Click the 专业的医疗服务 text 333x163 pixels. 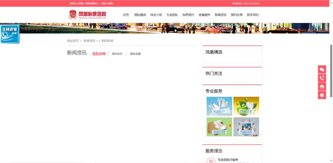tap(228, 160)
